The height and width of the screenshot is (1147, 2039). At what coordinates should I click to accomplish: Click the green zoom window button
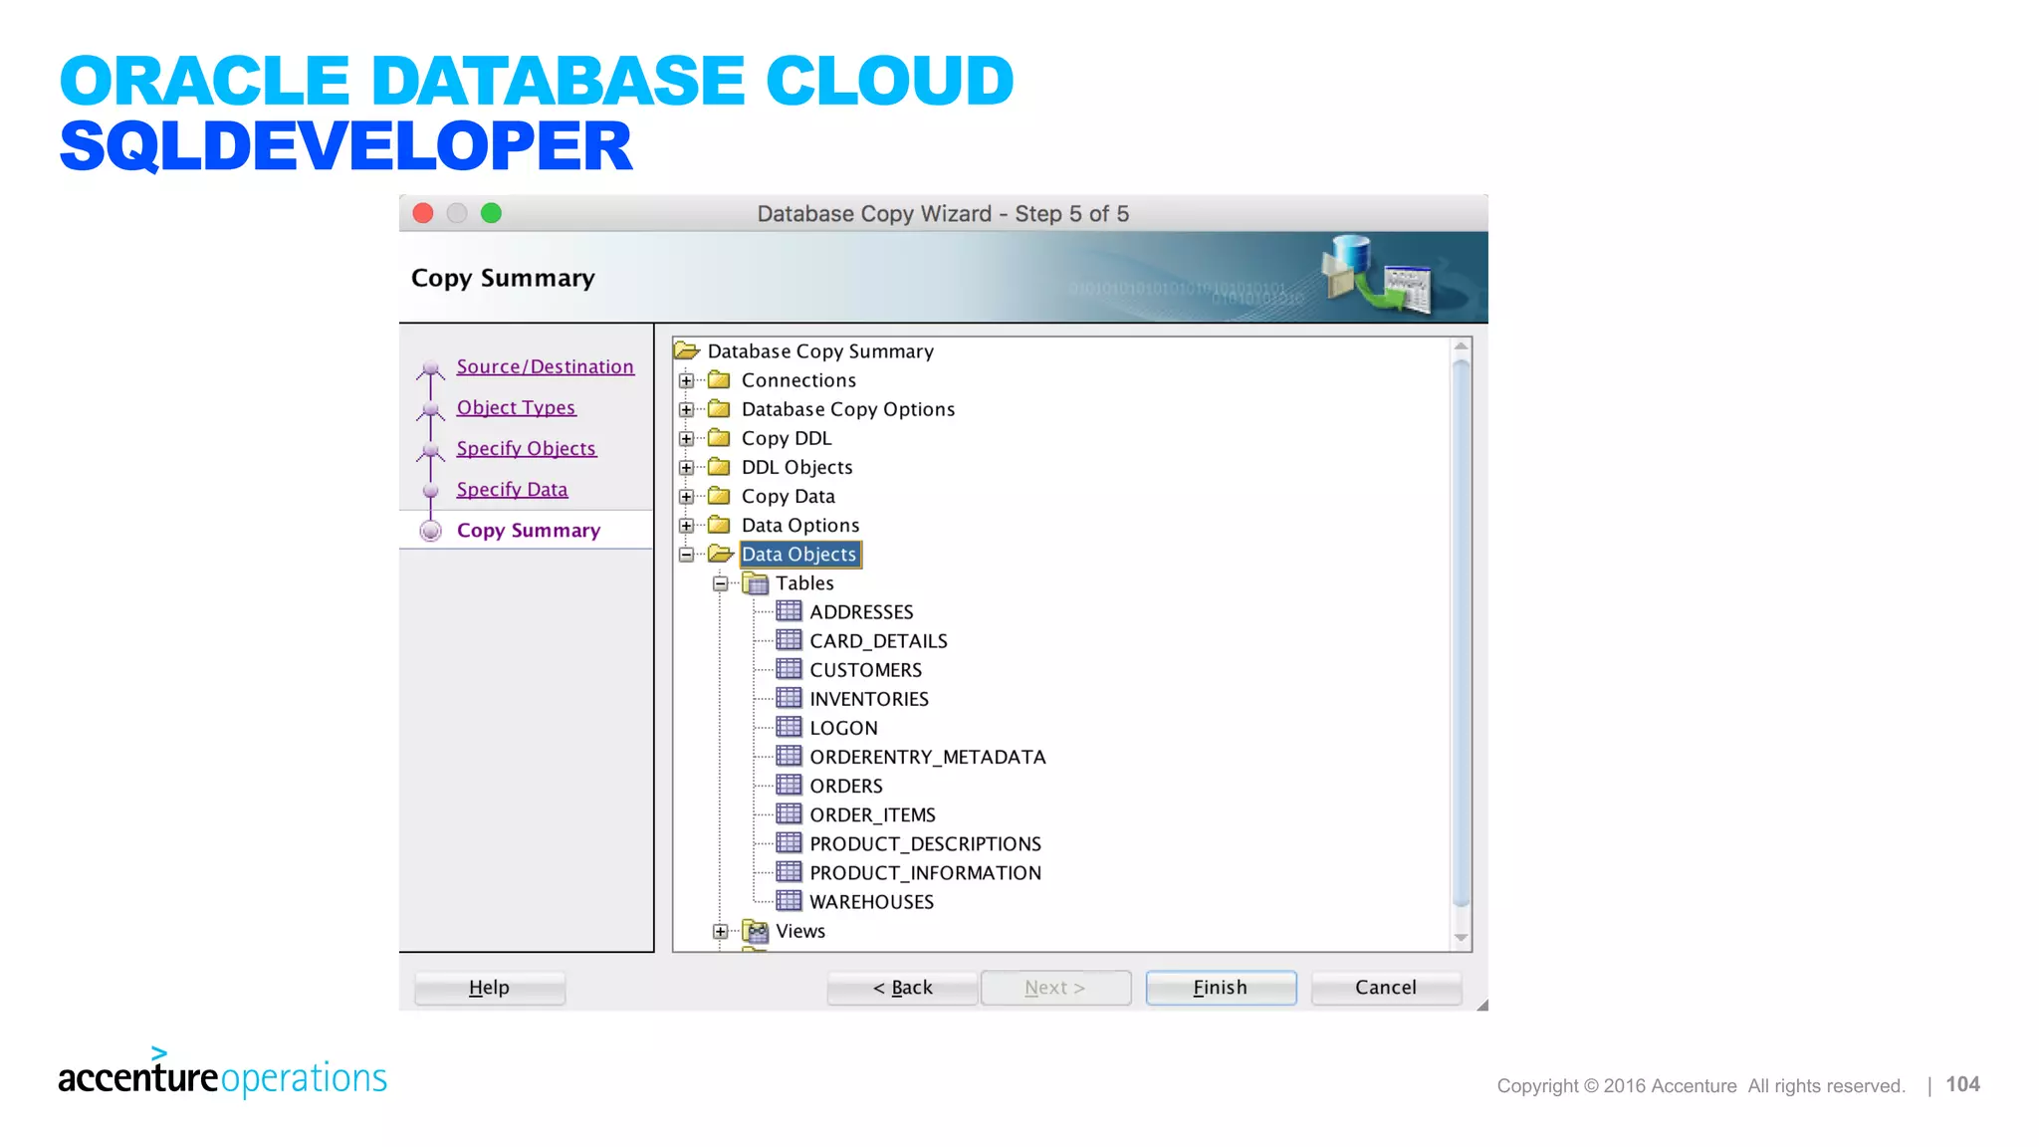[491, 213]
